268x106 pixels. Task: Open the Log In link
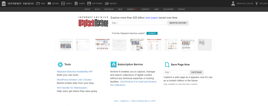tap(249, 4)
